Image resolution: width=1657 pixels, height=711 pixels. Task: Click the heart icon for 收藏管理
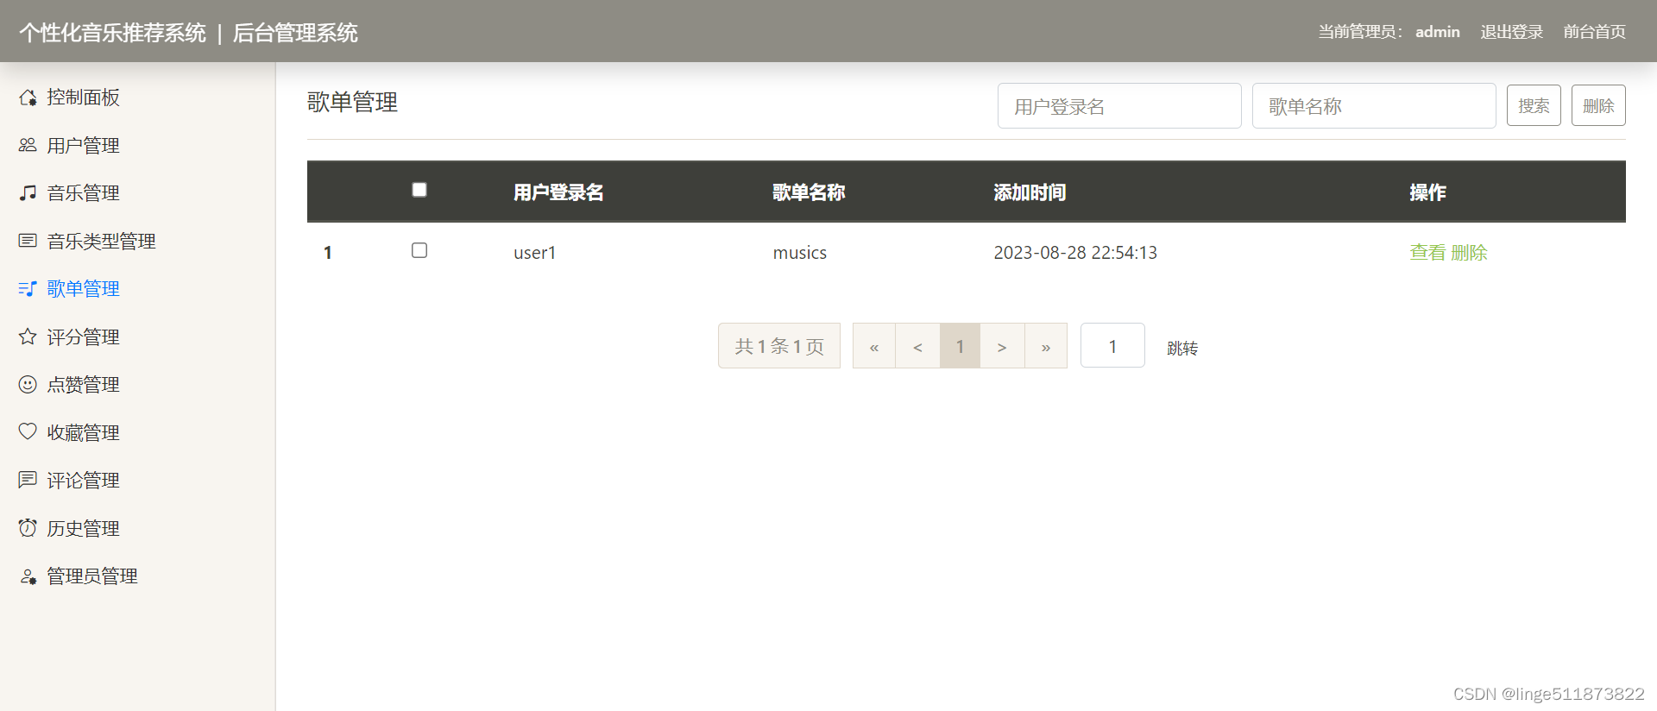[28, 432]
